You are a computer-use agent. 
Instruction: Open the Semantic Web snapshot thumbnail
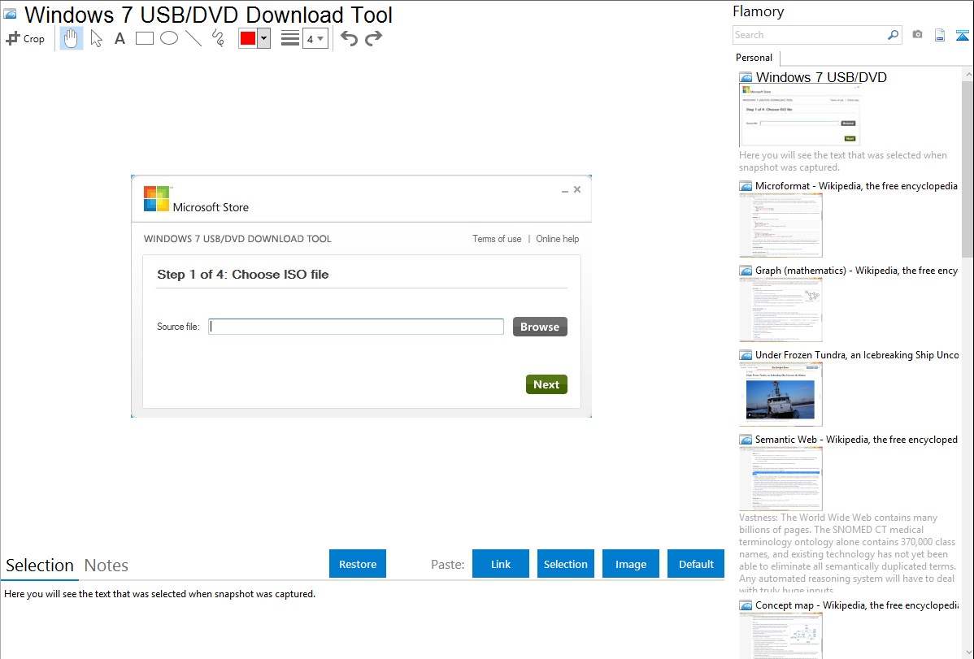coord(781,479)
